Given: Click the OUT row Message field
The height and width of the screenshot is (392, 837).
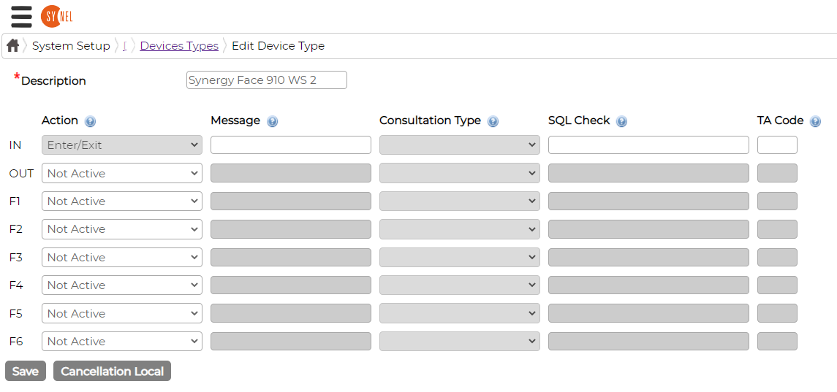Looking at the screenshot, I should point(291,173).
